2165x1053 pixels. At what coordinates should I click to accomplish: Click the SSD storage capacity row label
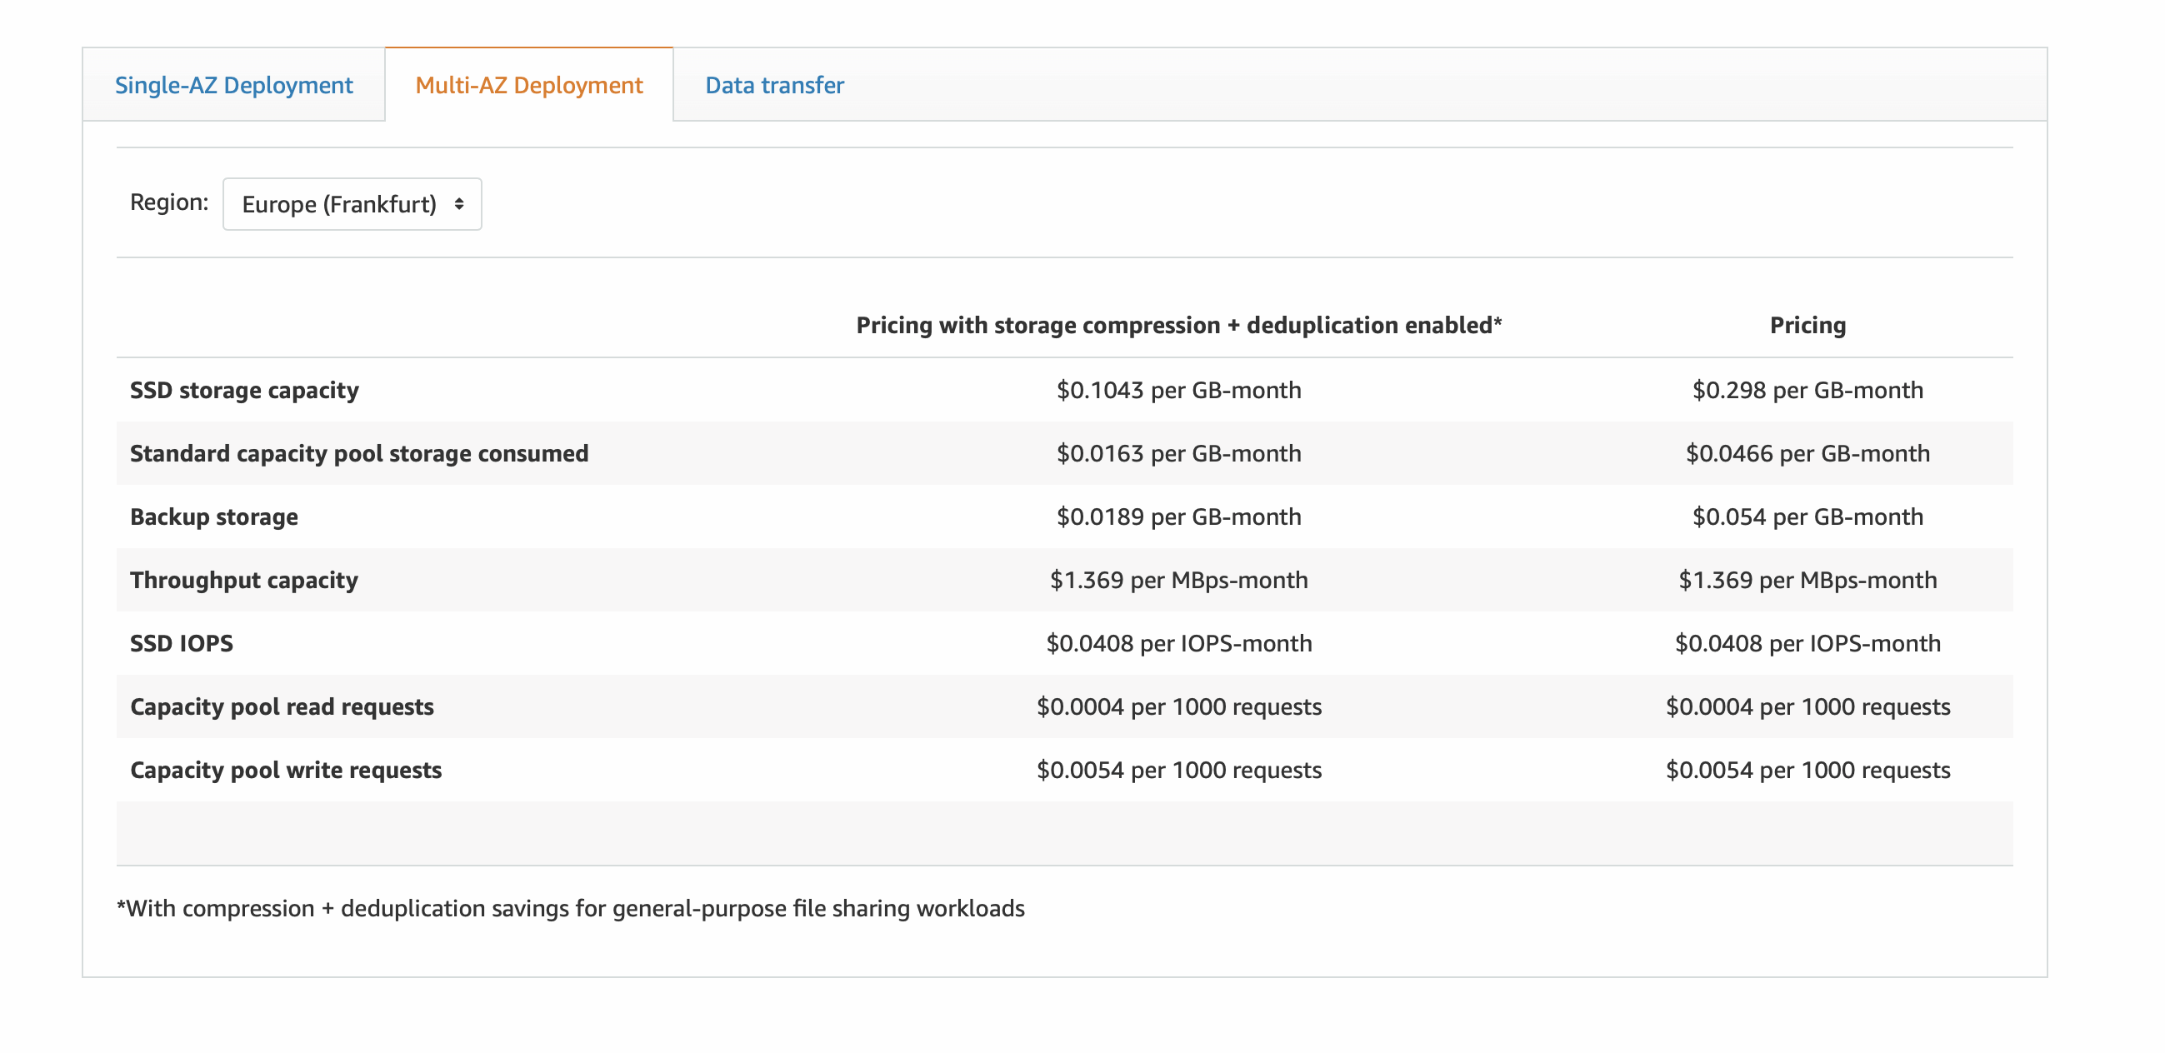[x=243, y=390]
